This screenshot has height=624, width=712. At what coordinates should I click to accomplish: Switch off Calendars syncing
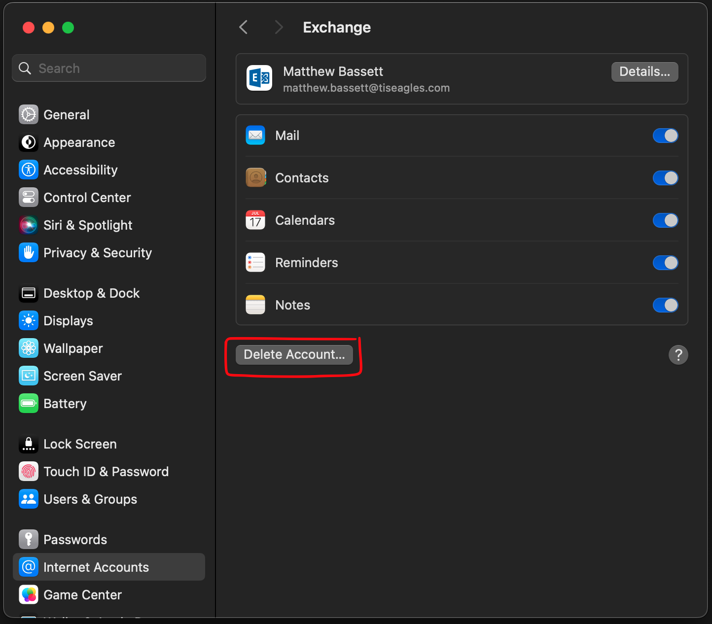click(665, 220)
